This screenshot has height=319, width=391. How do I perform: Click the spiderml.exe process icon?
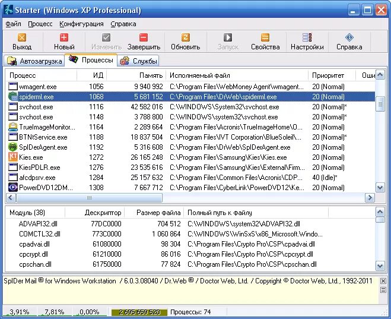(x=12, y=97)
